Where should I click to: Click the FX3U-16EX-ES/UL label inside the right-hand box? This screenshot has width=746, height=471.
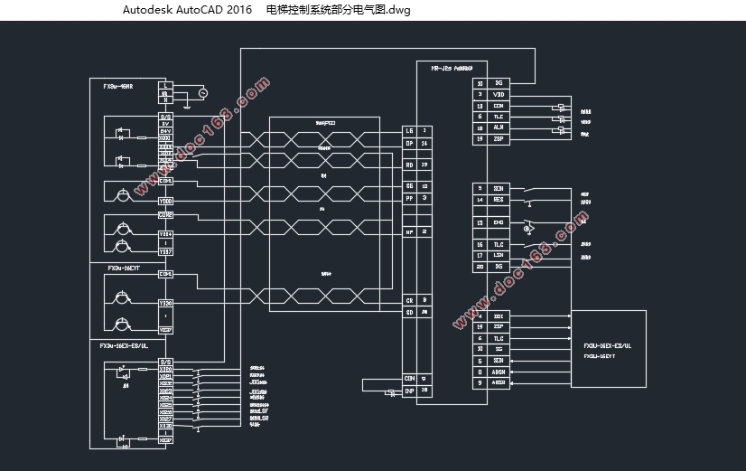click(608, 345)
